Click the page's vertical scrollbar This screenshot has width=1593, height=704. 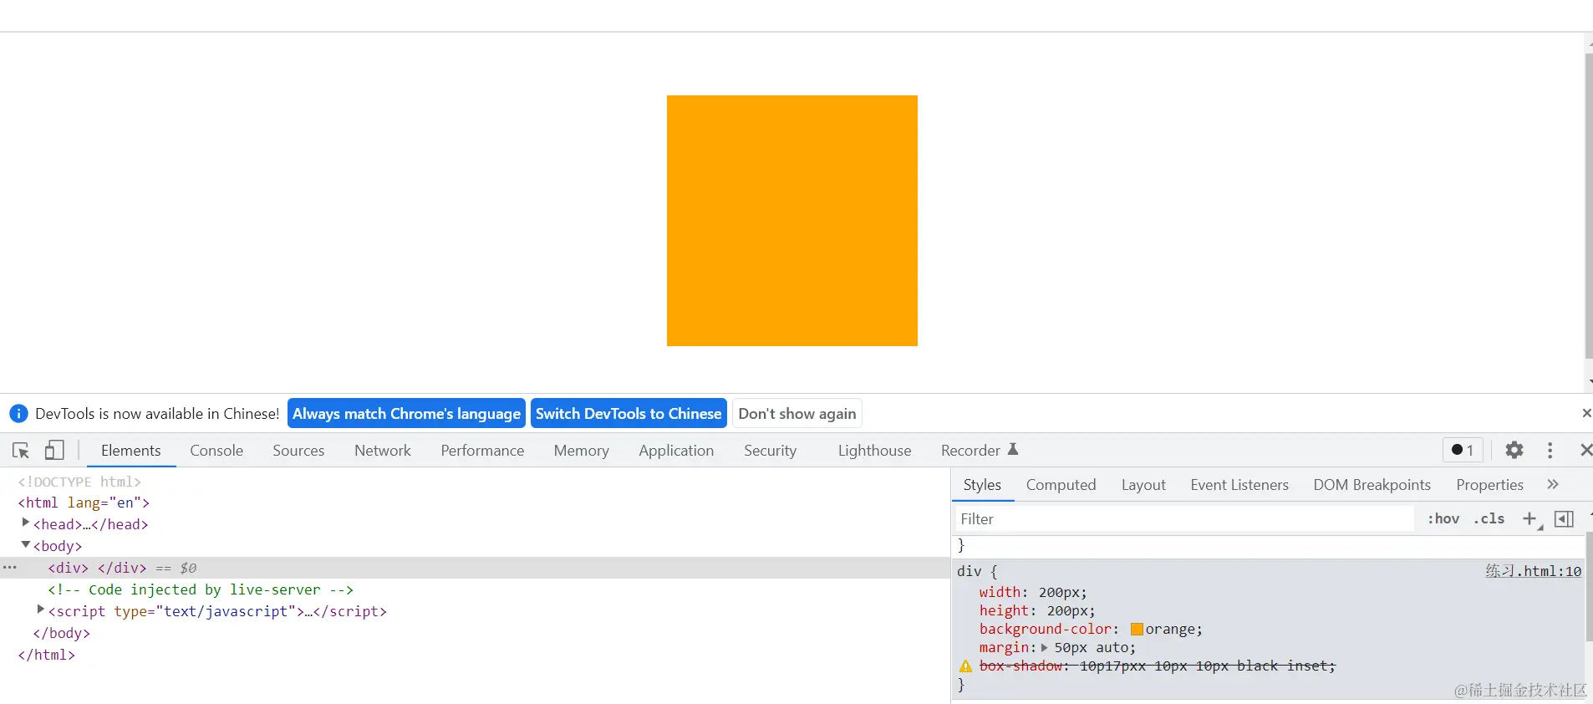point(1588,206)
